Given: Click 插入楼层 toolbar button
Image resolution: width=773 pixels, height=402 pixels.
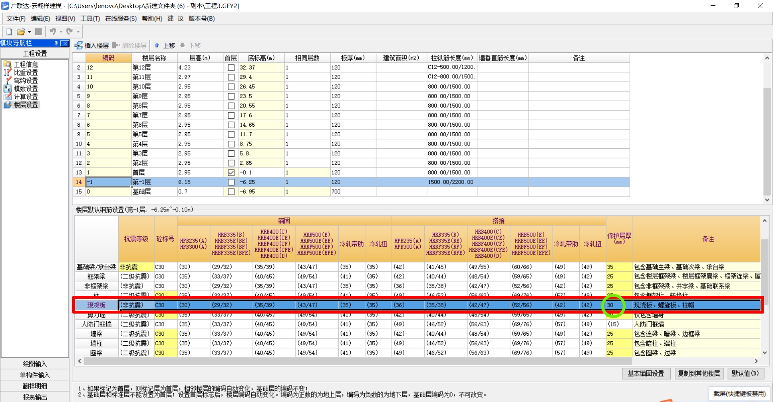Looking at the screenshot, I should (92, 45).
